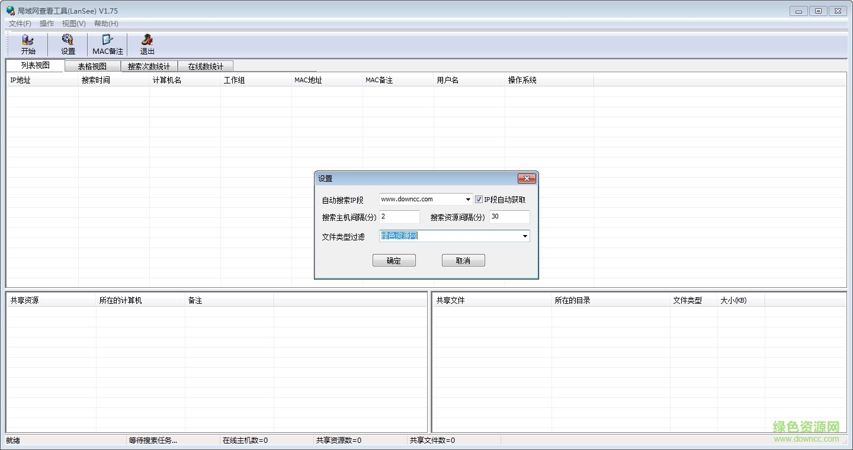Viewport: 853px width, 450px height.
Task: Click the 备注 column header in lower-left panel
Action: tap(229, 300)
